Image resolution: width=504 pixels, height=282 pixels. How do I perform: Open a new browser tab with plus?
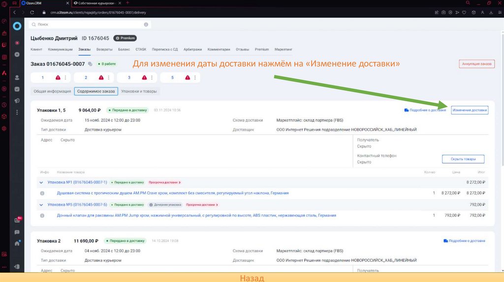[x=127, y=3]
